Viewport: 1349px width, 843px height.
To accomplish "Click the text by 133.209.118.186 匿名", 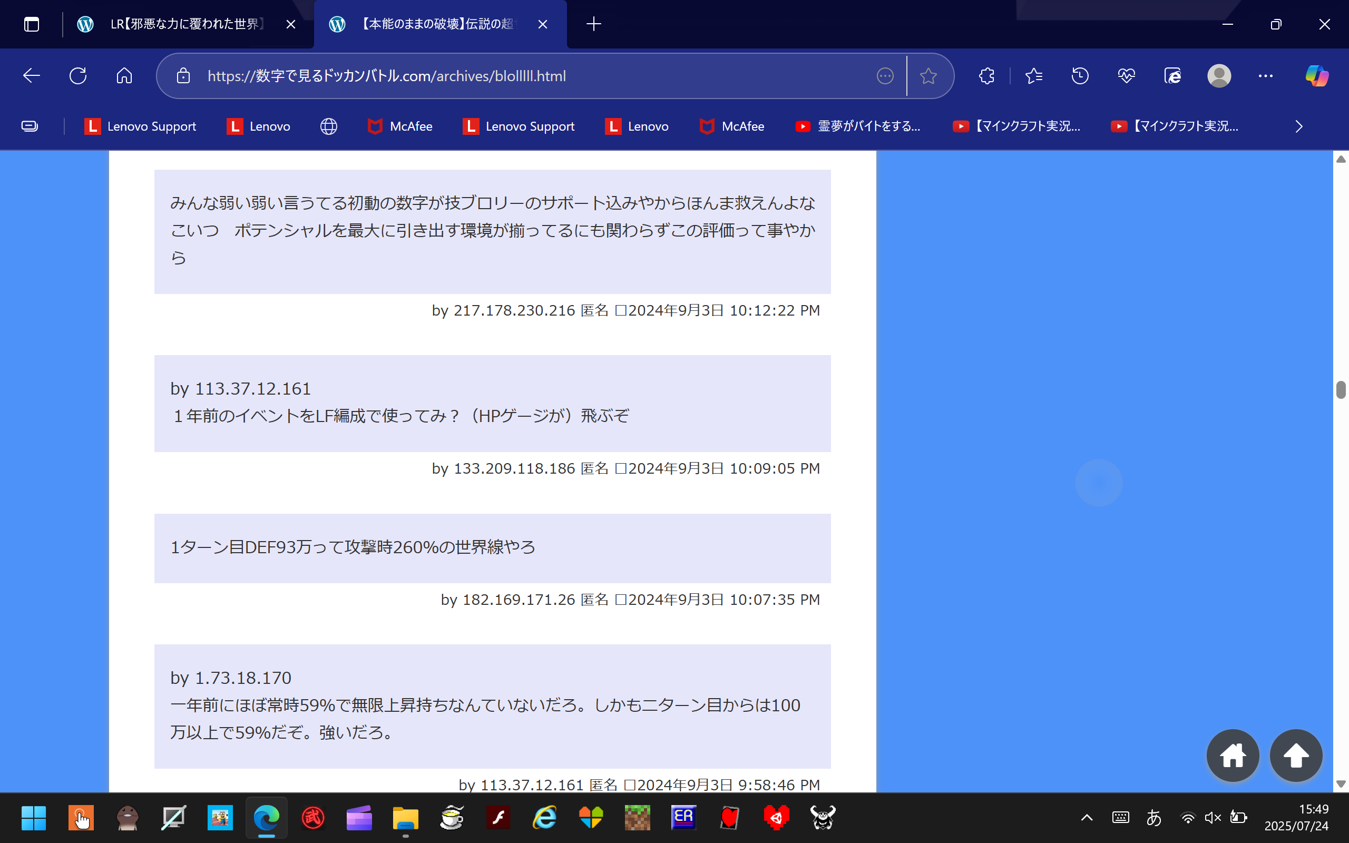I will [520, 469].
